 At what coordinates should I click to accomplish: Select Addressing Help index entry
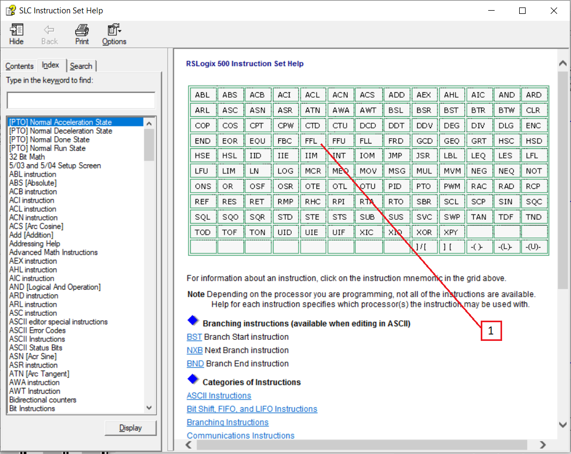[35, 244]
